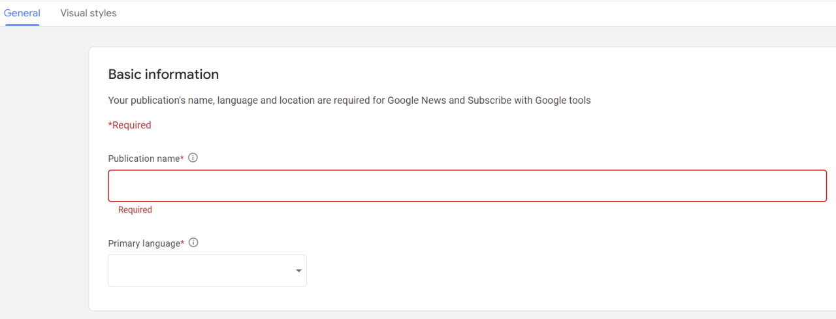Click the gray strip below the tab bar
The height and width of the screenshot is (319, 836).
418,37
